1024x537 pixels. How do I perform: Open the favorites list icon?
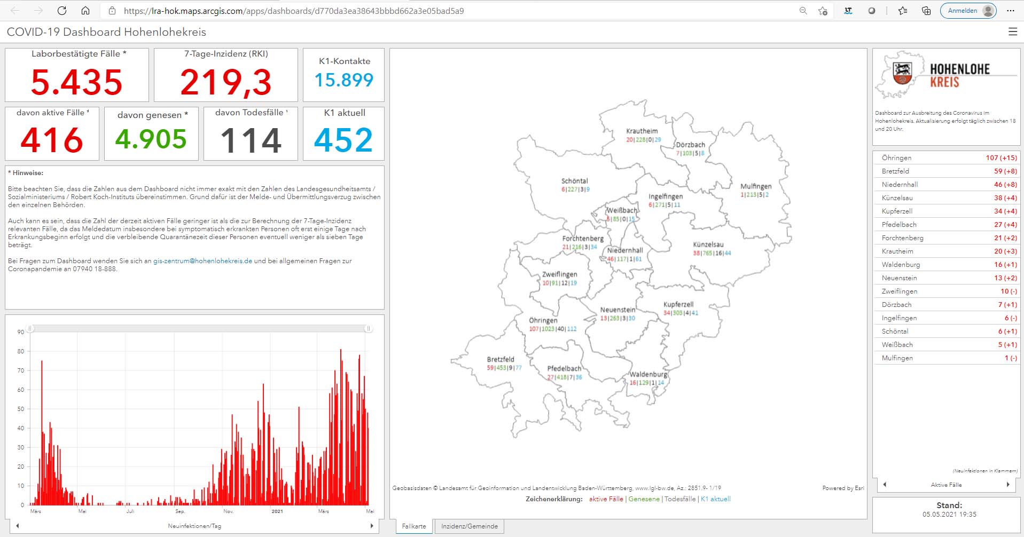(903, 11)
